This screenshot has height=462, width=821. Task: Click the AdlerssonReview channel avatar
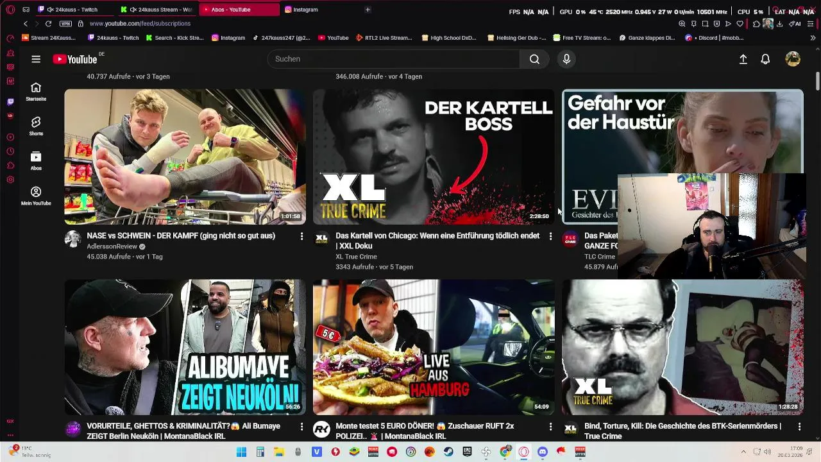pos(72,239)
